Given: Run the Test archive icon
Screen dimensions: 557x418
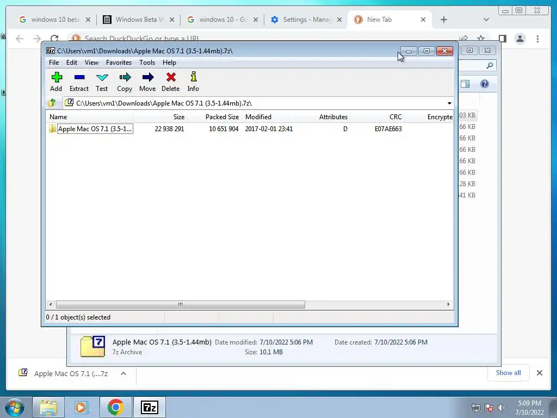Looking at the screenshot, I should 102,82.
